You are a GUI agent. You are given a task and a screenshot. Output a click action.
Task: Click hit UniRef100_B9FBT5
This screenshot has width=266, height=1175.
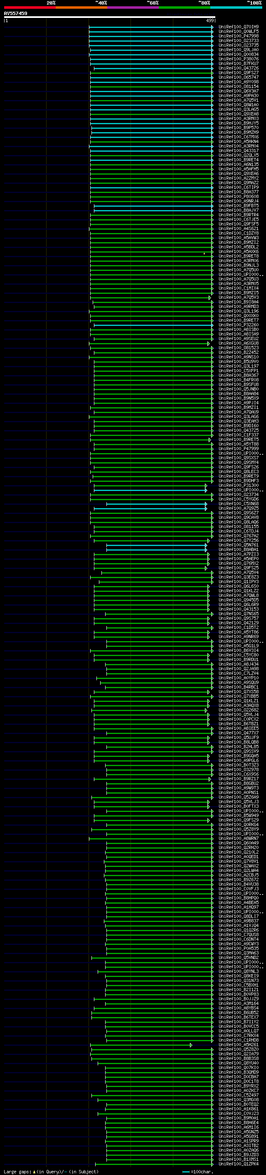click(239, 206)
